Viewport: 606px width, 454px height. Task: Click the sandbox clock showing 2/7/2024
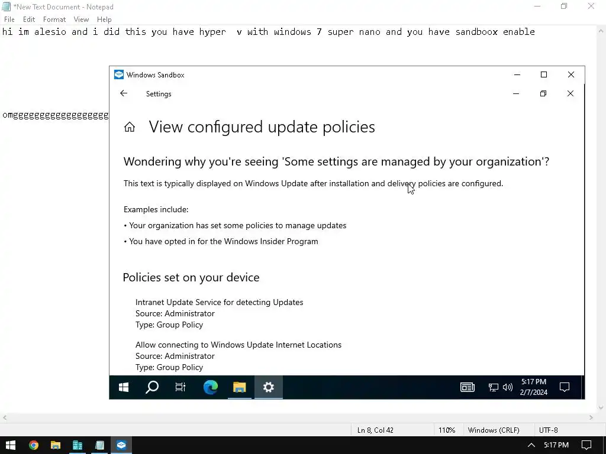[534, 387]
